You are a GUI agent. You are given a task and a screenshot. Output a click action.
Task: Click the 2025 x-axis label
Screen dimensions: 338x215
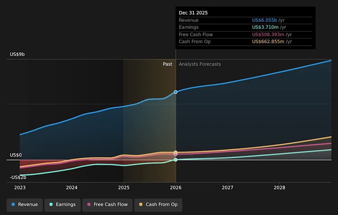click(124, 188)
